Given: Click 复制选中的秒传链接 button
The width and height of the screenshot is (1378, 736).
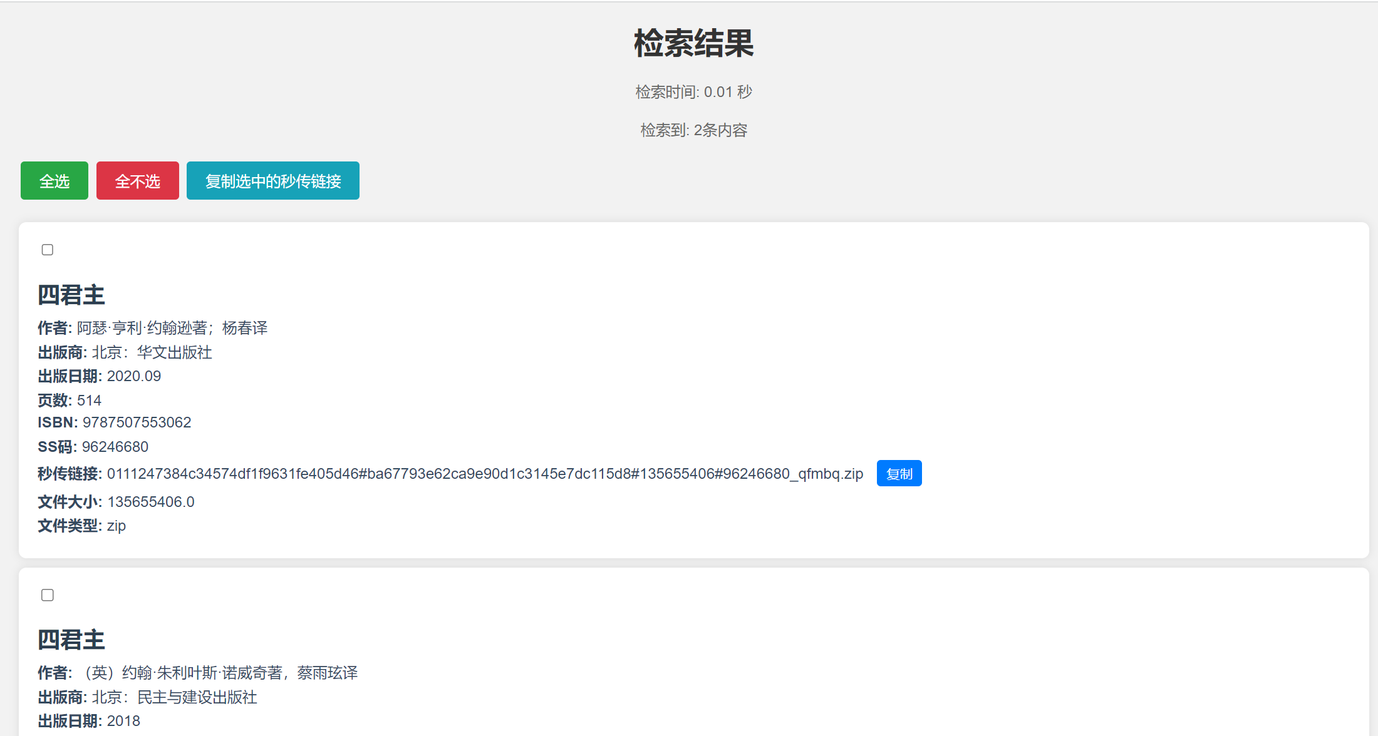Looking at the screenshot, I should tap(273, 181).
